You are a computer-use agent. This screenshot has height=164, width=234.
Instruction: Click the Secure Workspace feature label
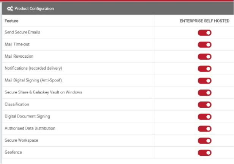pos(21,140)
